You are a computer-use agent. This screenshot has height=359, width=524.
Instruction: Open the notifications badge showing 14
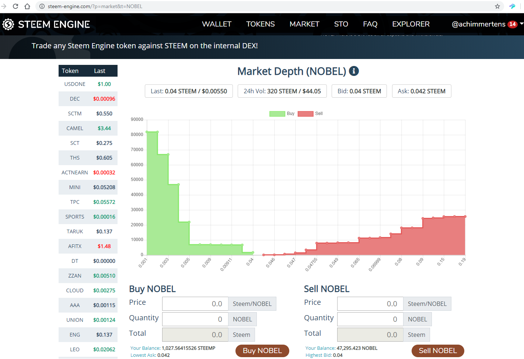pos(512,24)
